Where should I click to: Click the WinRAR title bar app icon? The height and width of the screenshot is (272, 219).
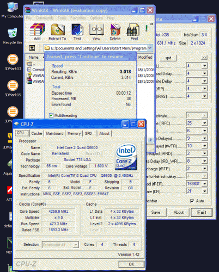pos(28,10)
